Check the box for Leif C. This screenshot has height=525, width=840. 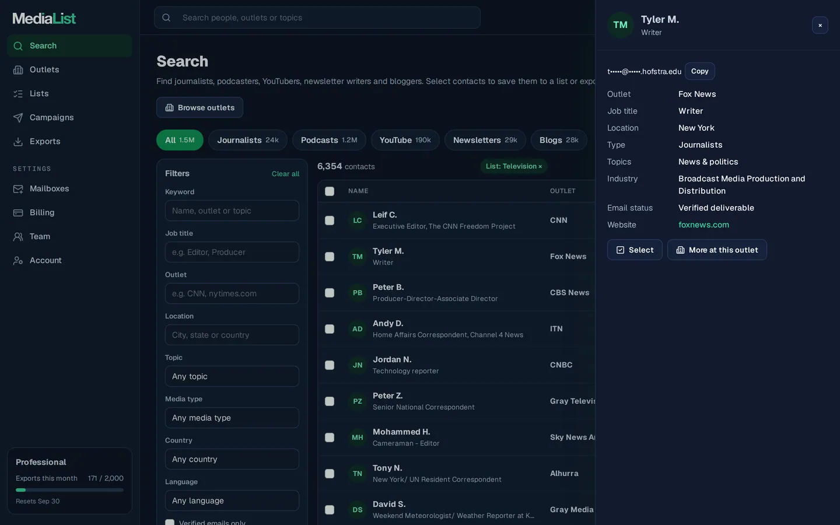click(330, 220)
